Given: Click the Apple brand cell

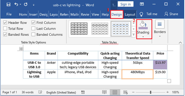Looking at the screenshot, I should tap(51, 74).
